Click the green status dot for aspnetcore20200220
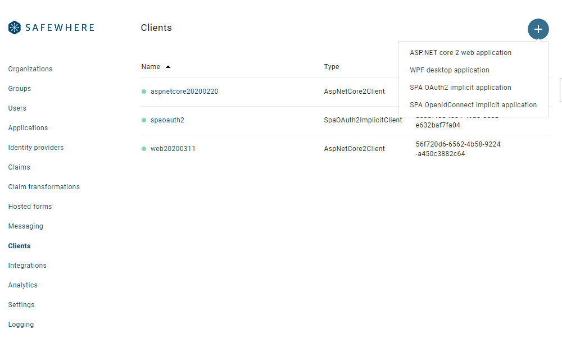562x338 pixels. [x=144, y=92]
